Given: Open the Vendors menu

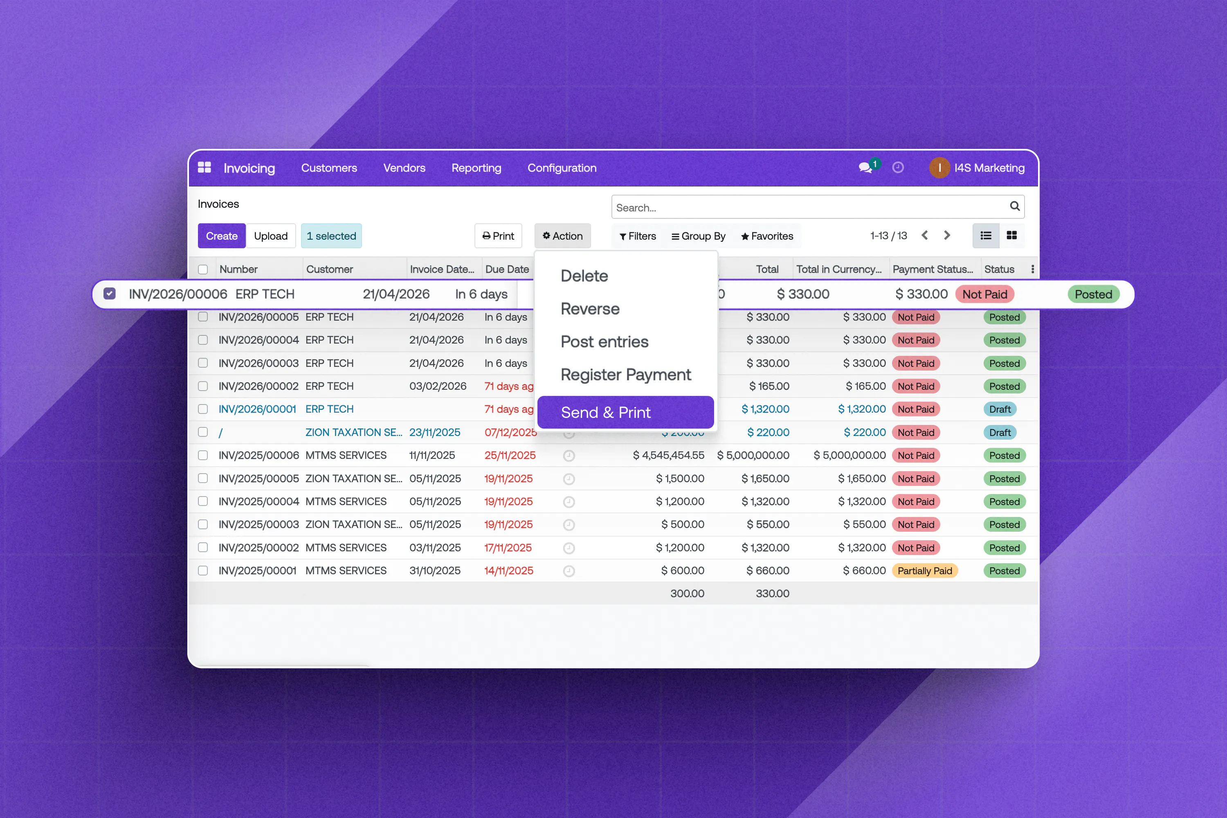Looking at the screenshot, I should (405, 168).
